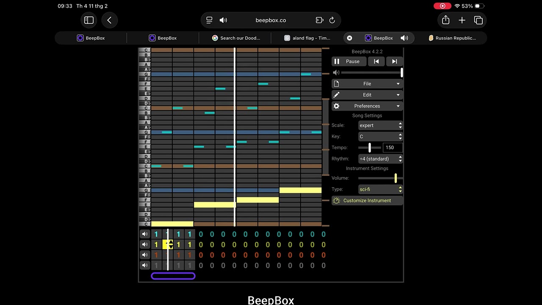542x305 pixels.
Task: Click the purple loop bar
Action: click(x=173, y=276)
